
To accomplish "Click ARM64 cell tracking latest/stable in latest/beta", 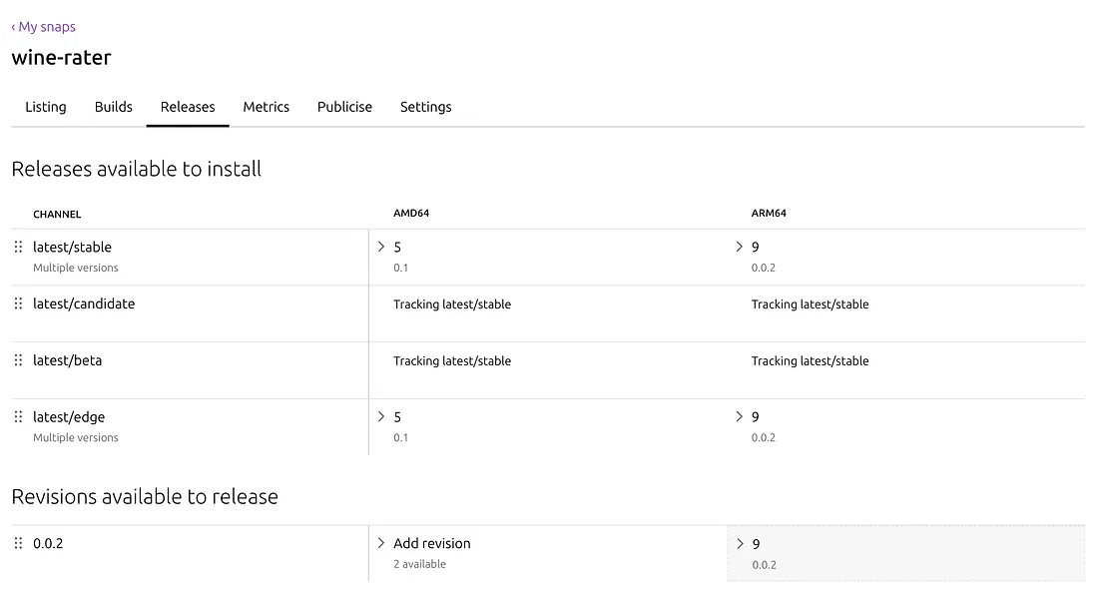I will click(810, 361).
